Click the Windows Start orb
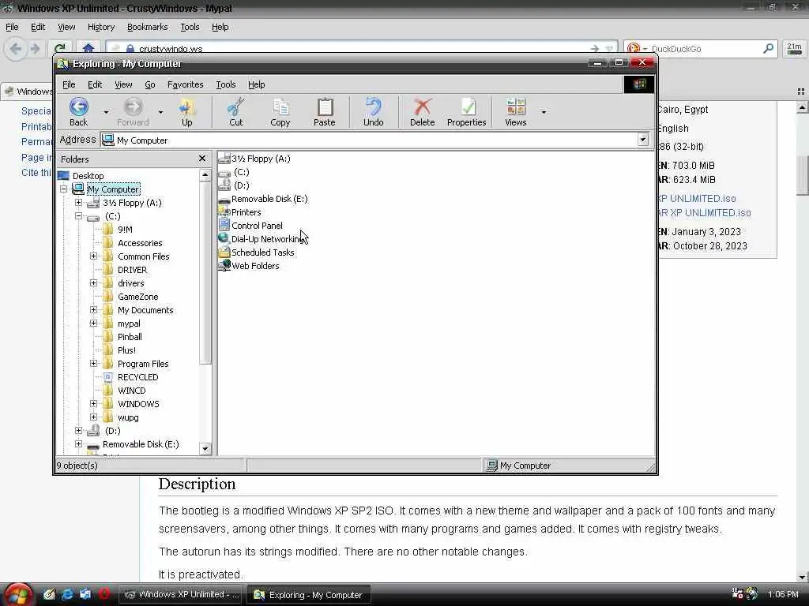Viewport: 809px width, 606px height. point(18,594)
